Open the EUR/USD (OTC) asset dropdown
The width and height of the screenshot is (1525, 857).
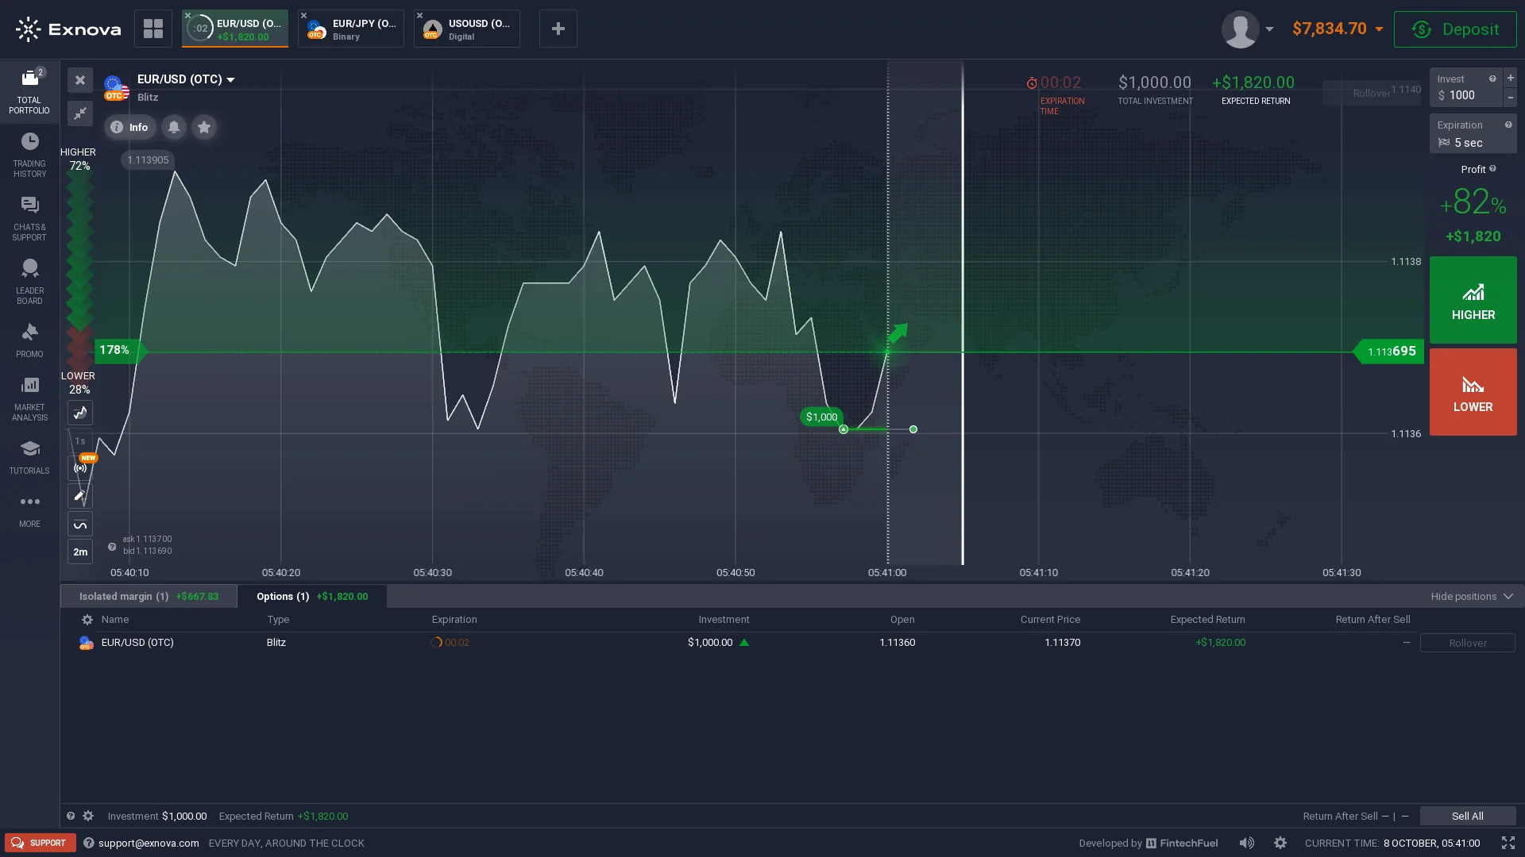click(x=186, y=79)
